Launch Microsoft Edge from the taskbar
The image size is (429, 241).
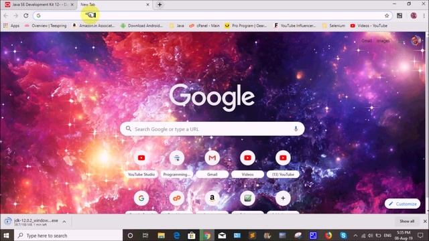(x=177, y=235)
